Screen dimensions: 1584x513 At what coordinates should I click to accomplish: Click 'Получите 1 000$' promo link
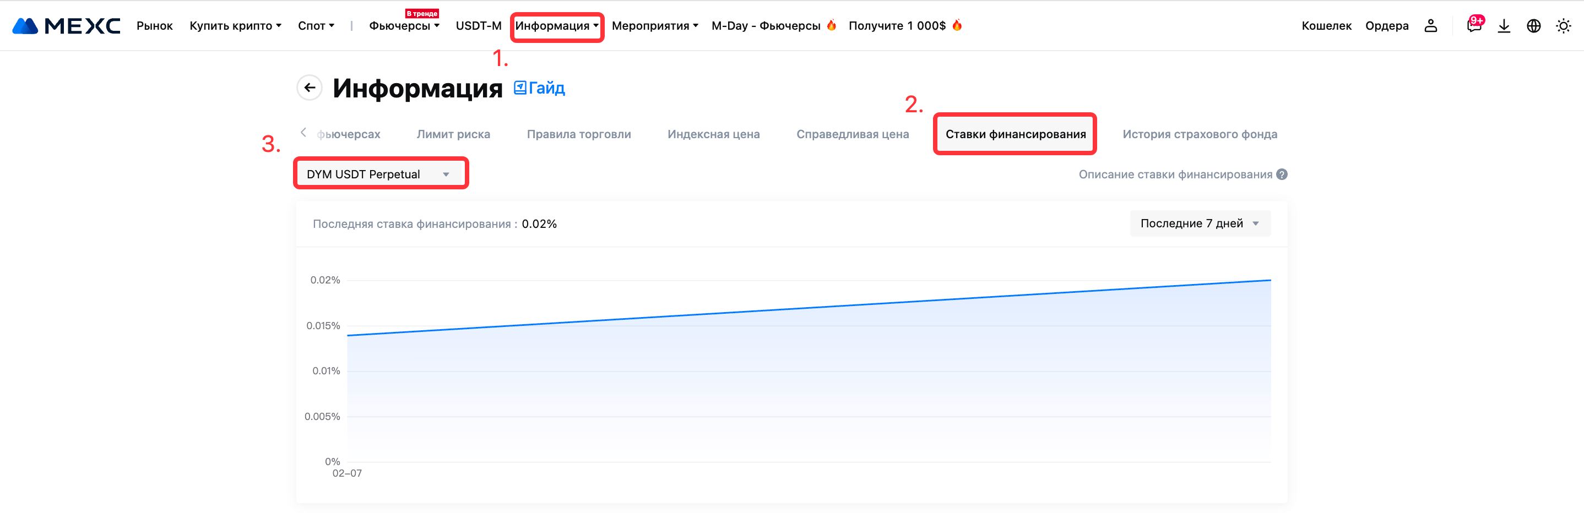tap(897, 26)
